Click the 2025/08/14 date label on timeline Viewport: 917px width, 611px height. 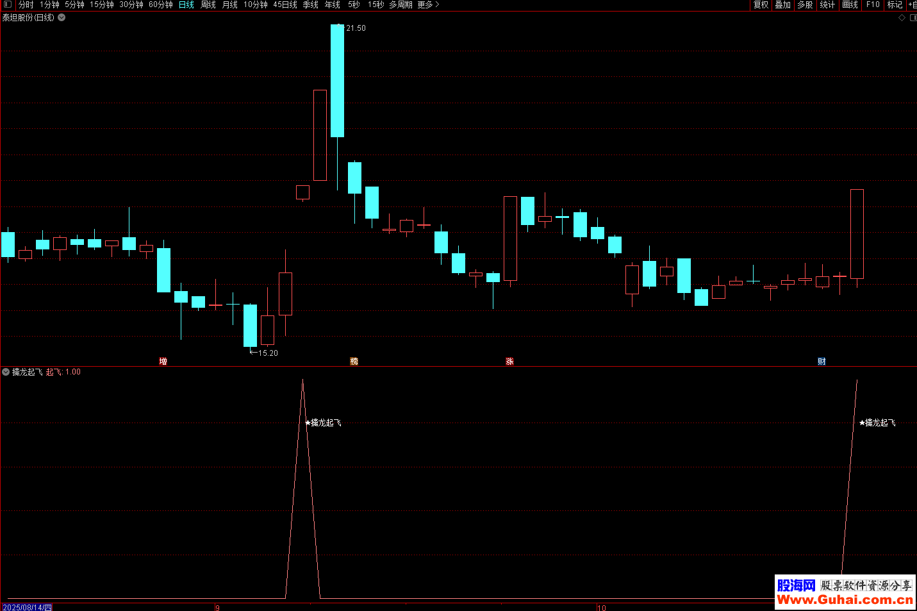click(27, 607)
